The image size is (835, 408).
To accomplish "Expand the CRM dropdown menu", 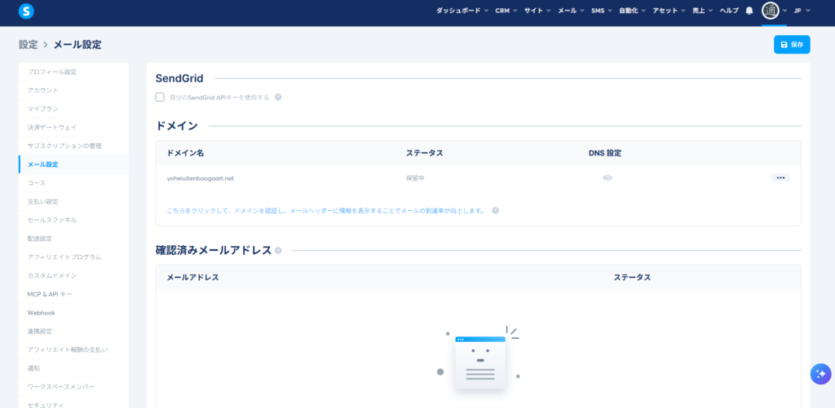I will (506, 11).
